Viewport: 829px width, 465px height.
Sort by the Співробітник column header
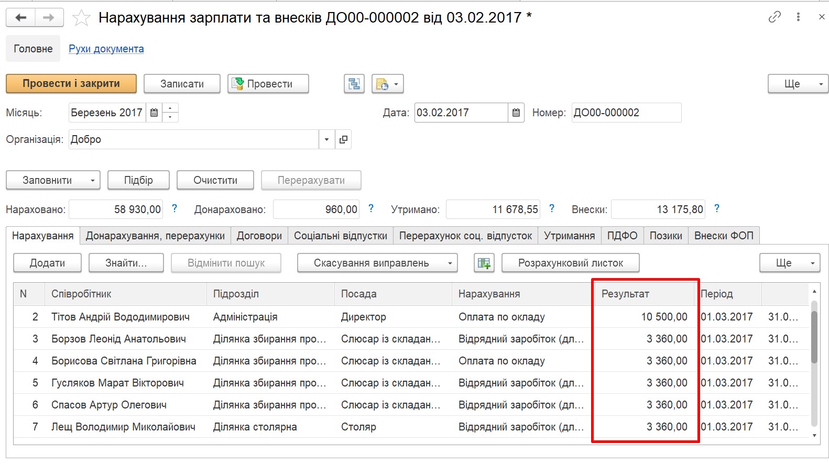tap(126, 294)
